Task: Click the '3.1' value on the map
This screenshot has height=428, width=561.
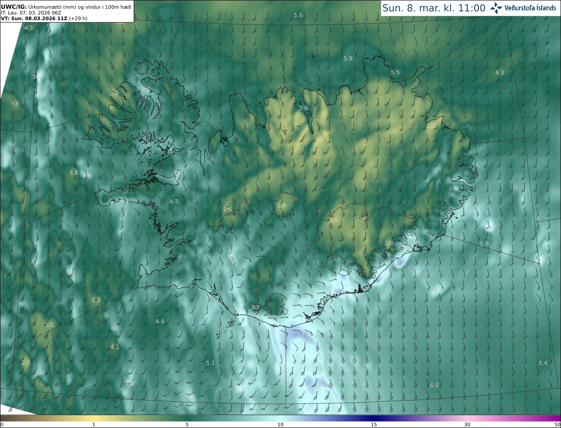Action: click(x=49, y=325)
